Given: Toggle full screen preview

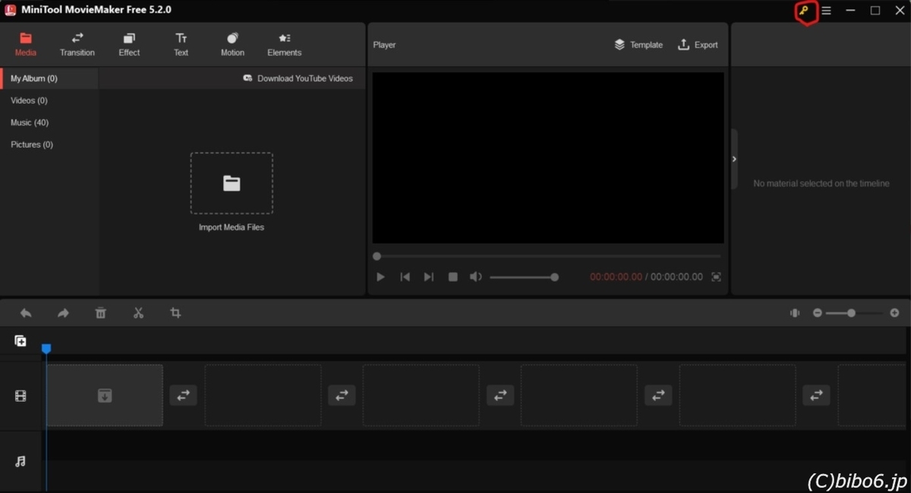Looking at the screenshot, I should 716,277.
